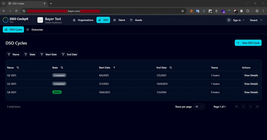Sort table by Name column arrows
The image size is (267, 140).
click(x=18, y=68)
